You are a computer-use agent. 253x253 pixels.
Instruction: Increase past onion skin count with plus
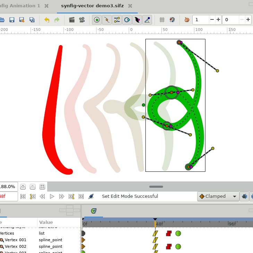(218, 20)
